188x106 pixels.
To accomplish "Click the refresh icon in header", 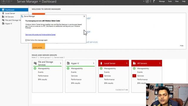I will (147, 1).
